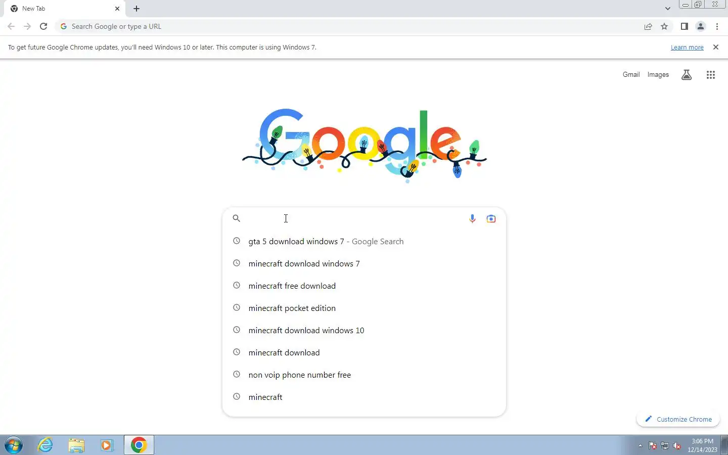Share this page via the share icon
This screenshot has width=728, height=455.
[x=648, y=26]
